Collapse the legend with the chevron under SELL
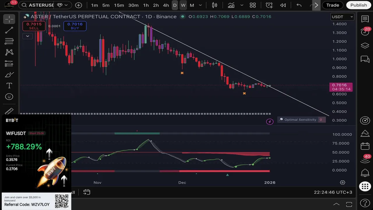Viewport: 373px width, 210px height. tap(27, 36)
